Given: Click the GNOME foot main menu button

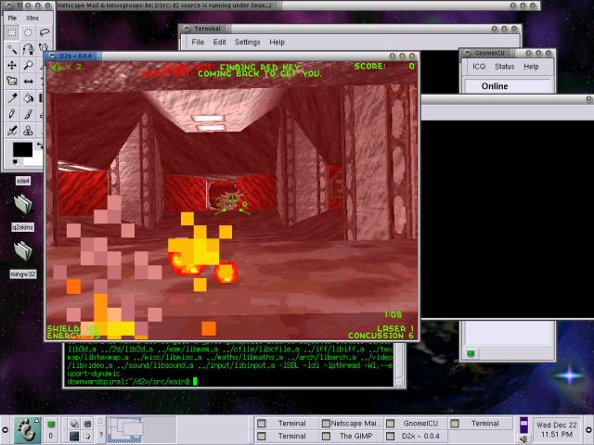Looking at the screenshot, I should coord(27,429).
